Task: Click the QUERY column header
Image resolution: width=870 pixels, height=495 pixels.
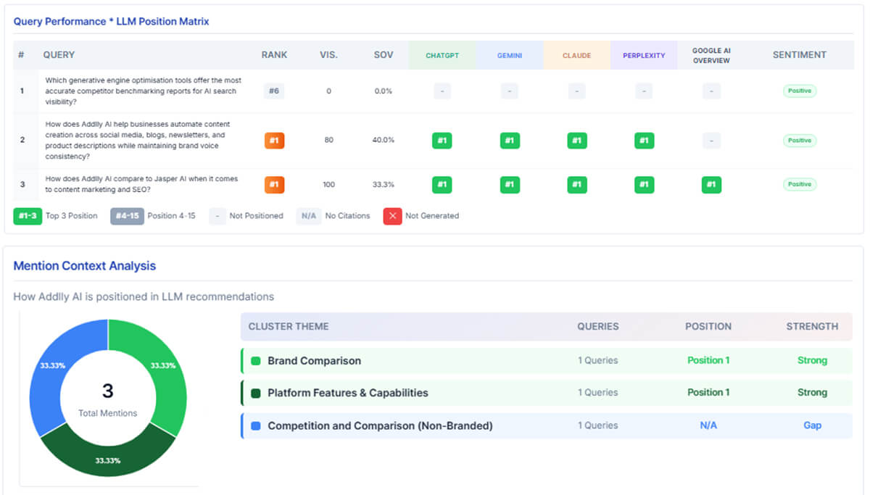Action: click(59, 54)
